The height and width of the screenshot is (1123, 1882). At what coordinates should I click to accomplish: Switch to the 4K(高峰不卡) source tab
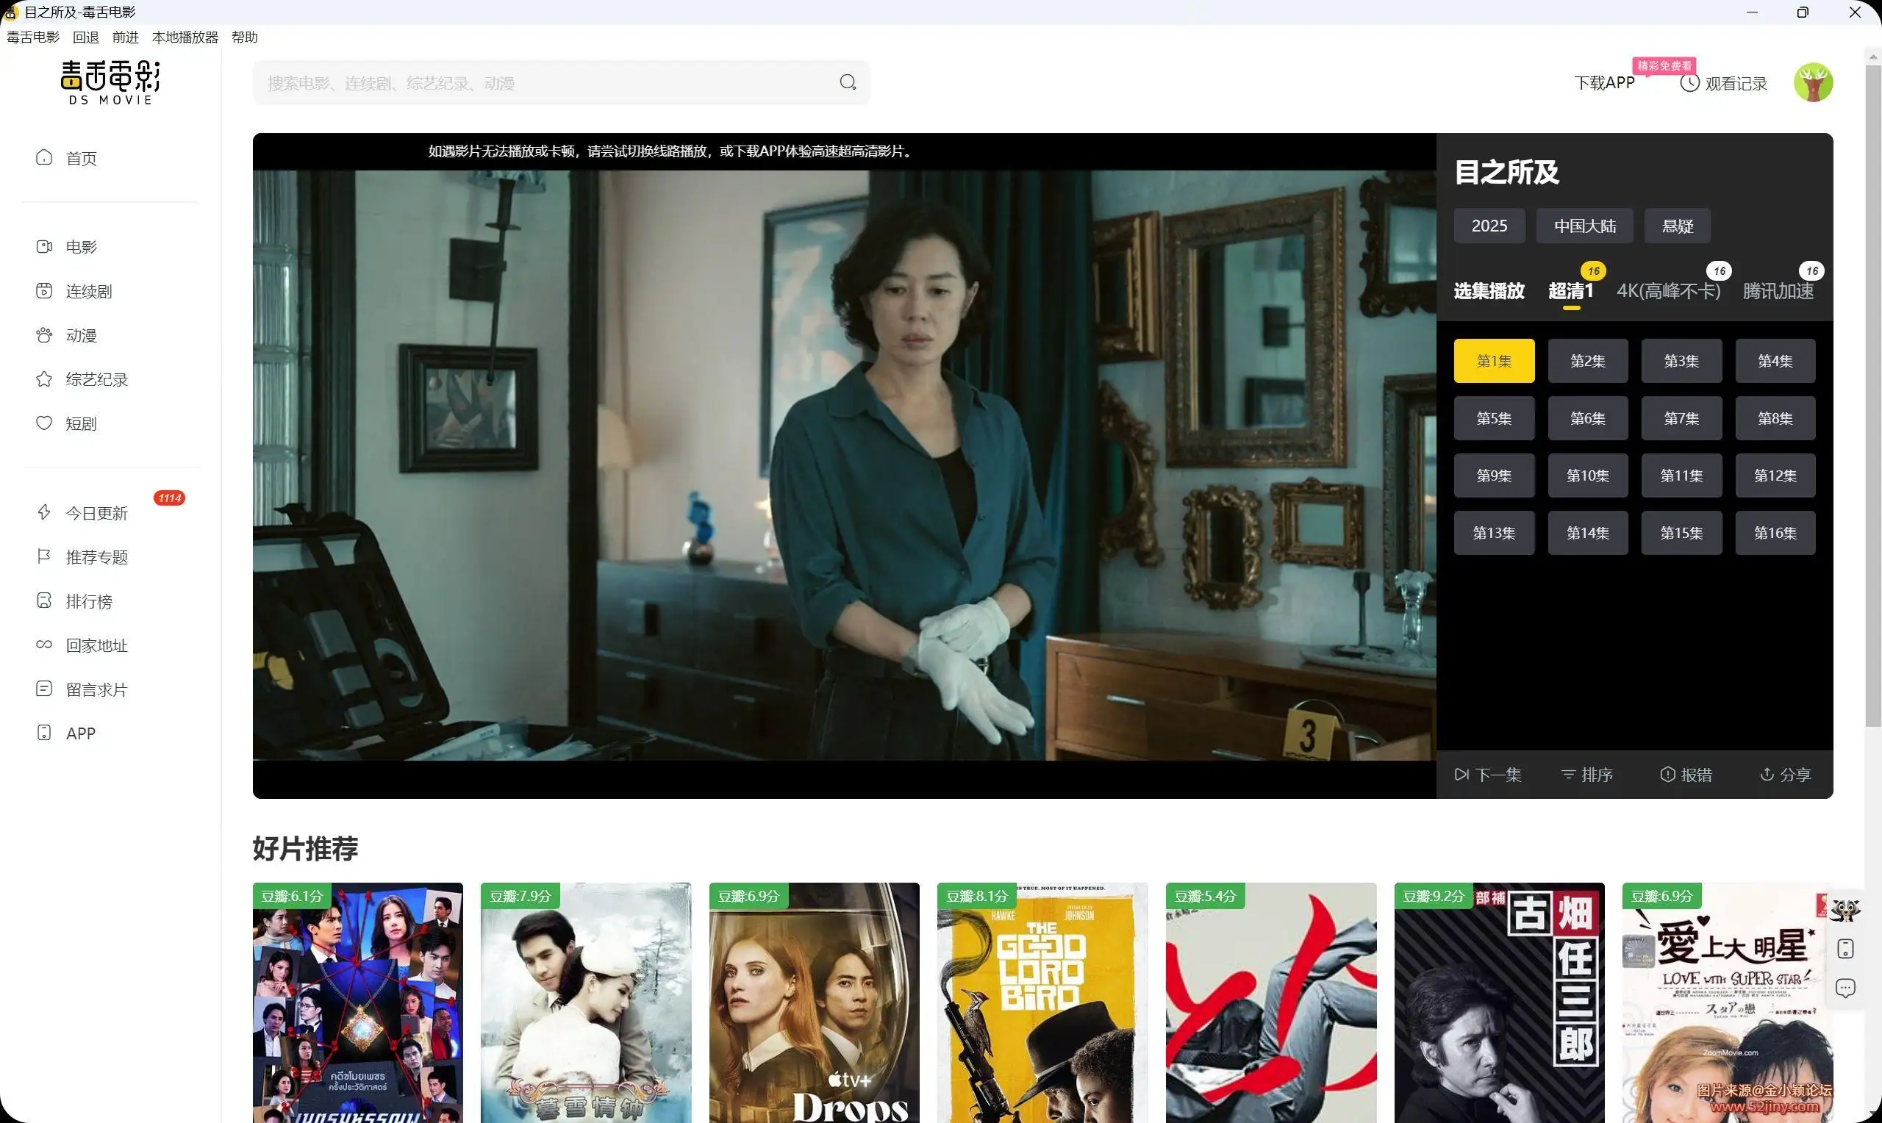tap(1668, 291)
